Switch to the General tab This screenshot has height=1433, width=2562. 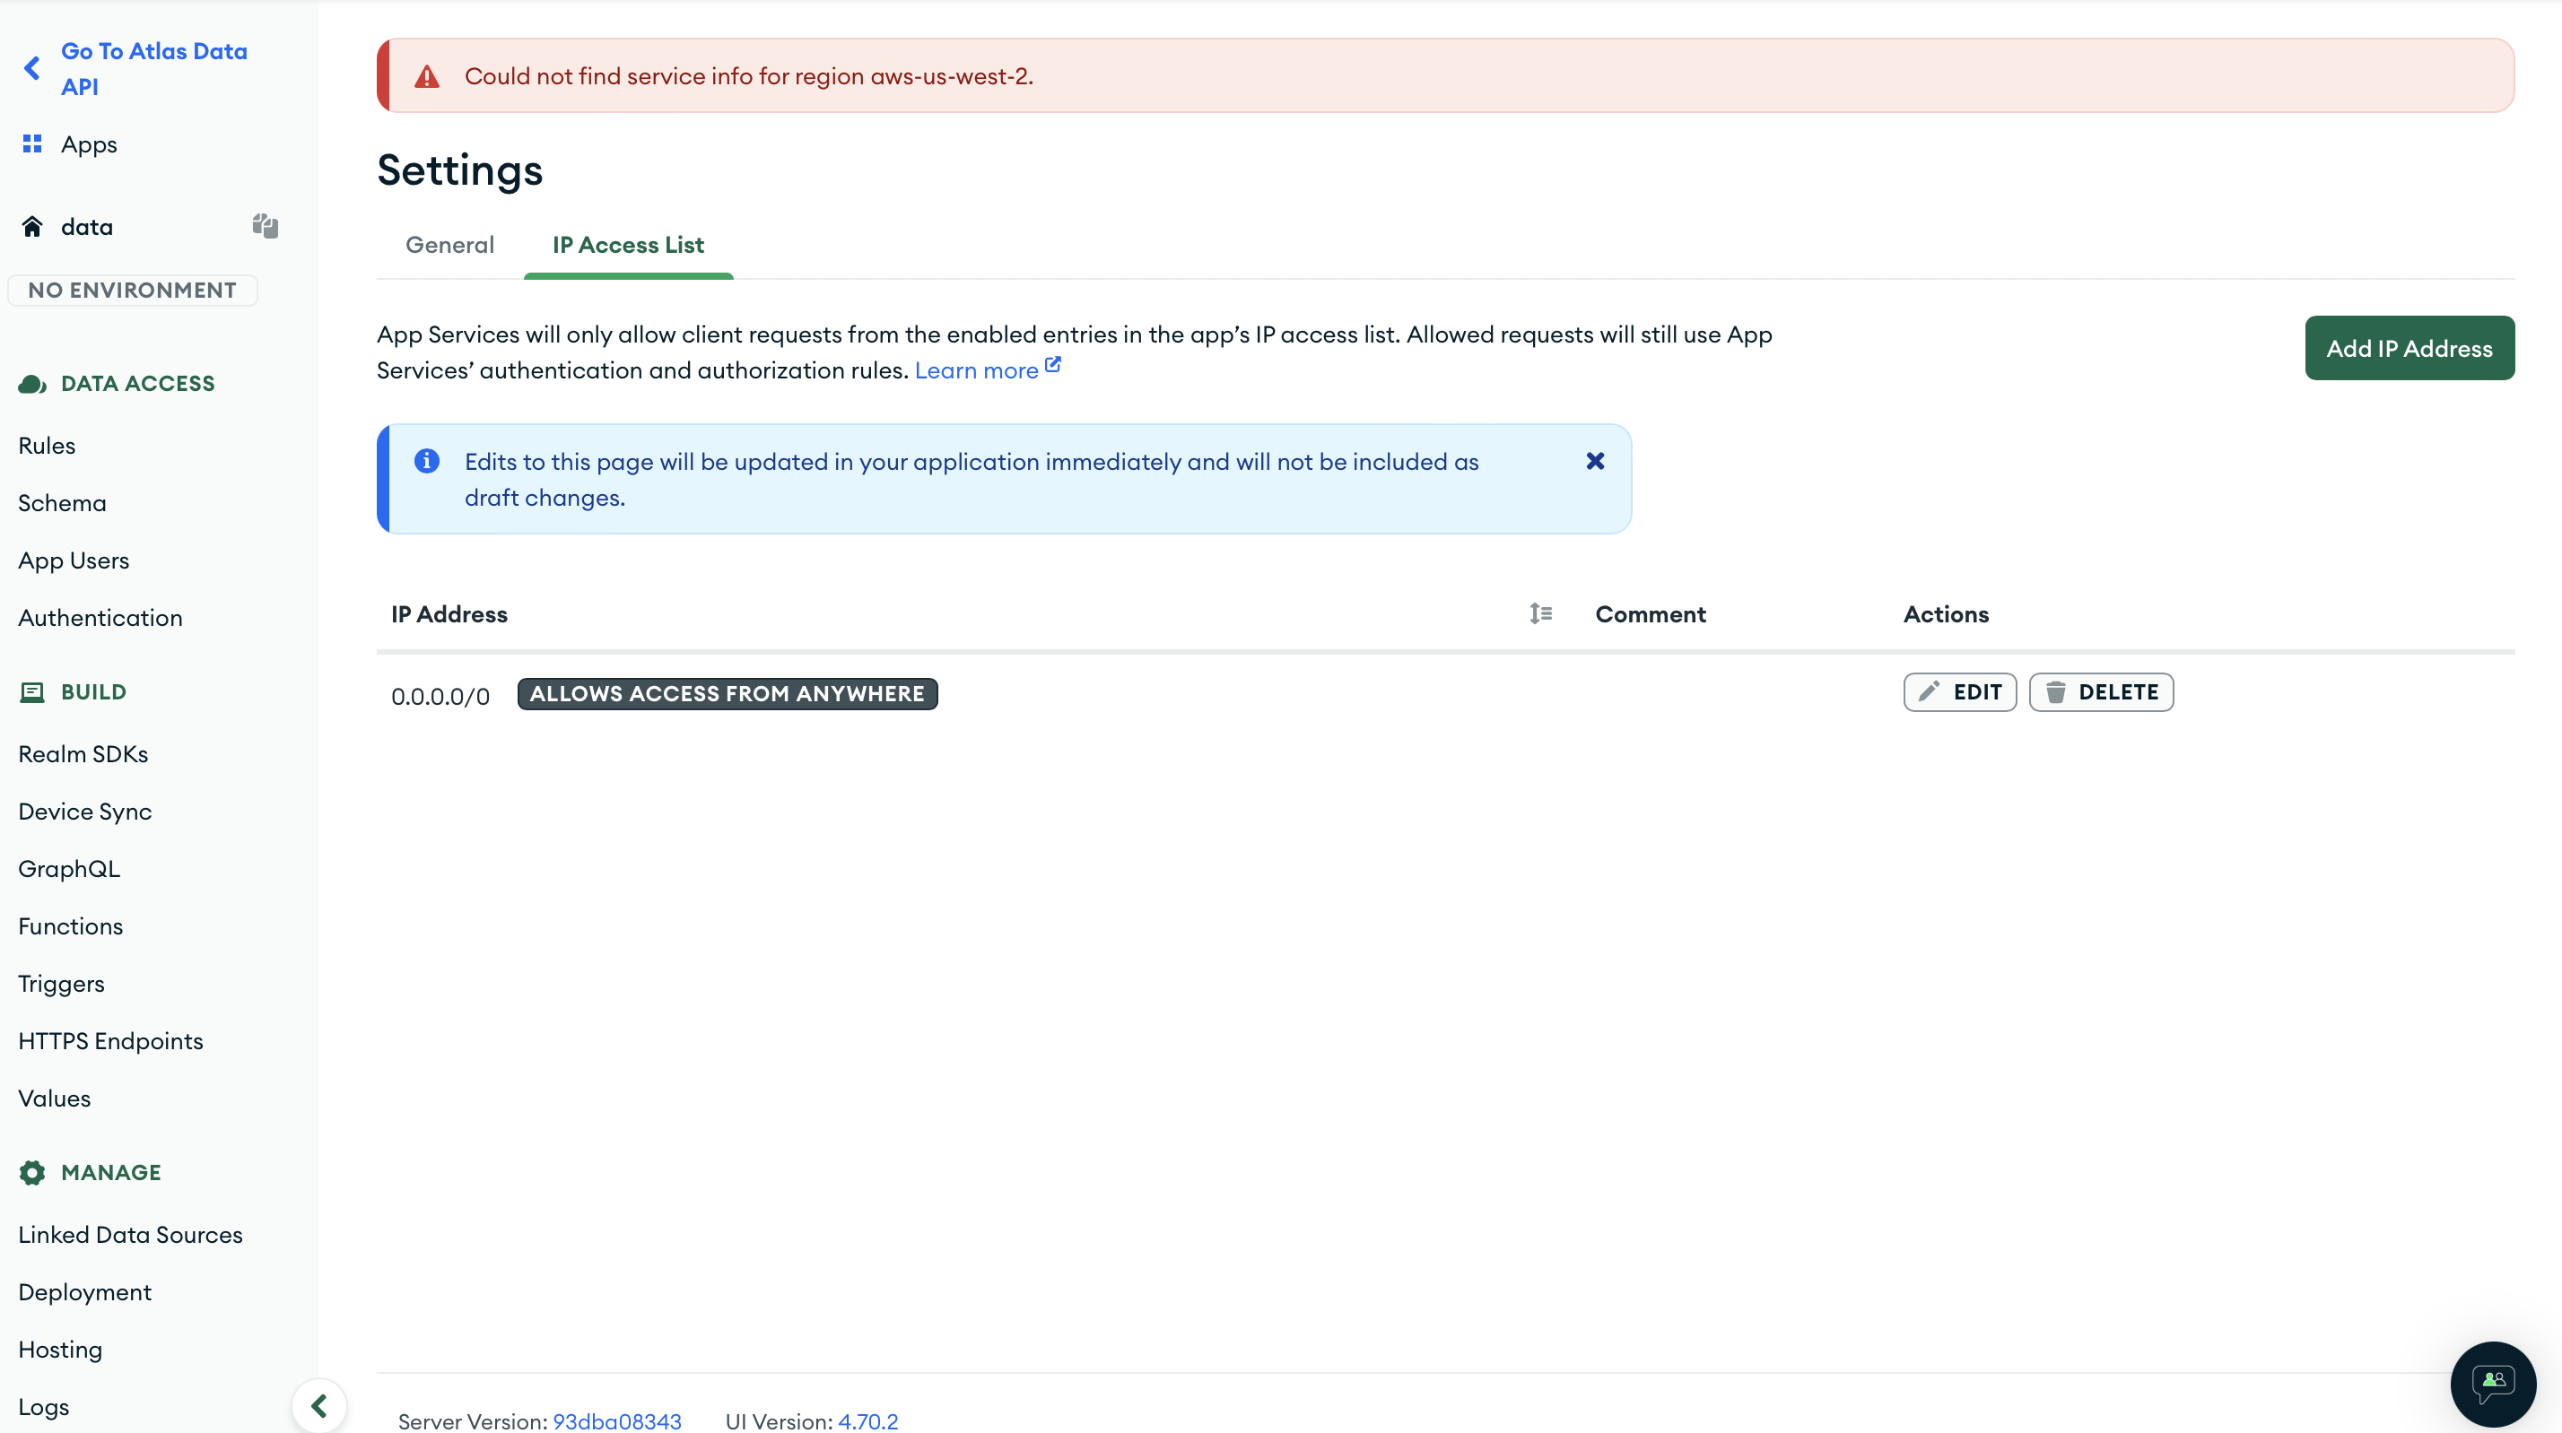tap(449, 245)
